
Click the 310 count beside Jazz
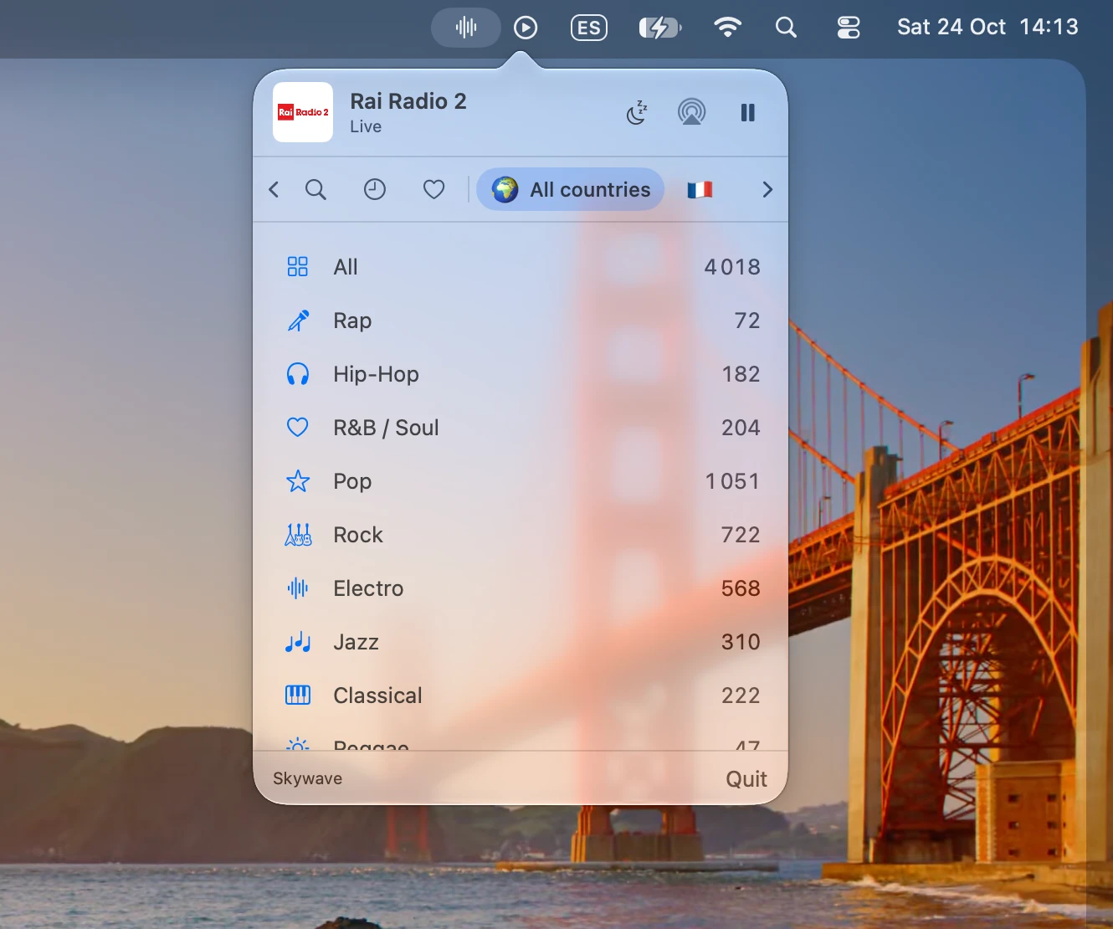(x=741, y=642)
